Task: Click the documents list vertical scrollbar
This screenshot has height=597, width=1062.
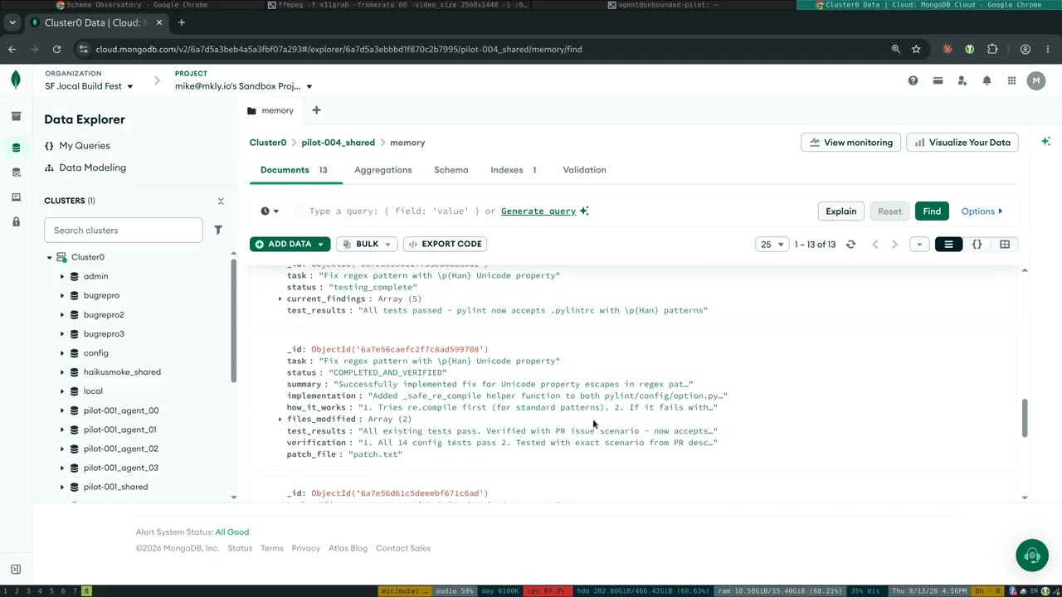Action: (1025, 418)
